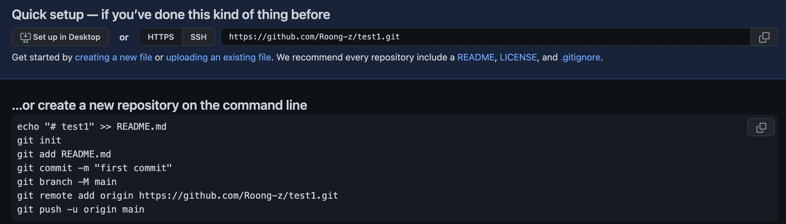Click the git init command line
Image resolution: width=786 pixels, height=224 pixels.
tap(39, 141)
